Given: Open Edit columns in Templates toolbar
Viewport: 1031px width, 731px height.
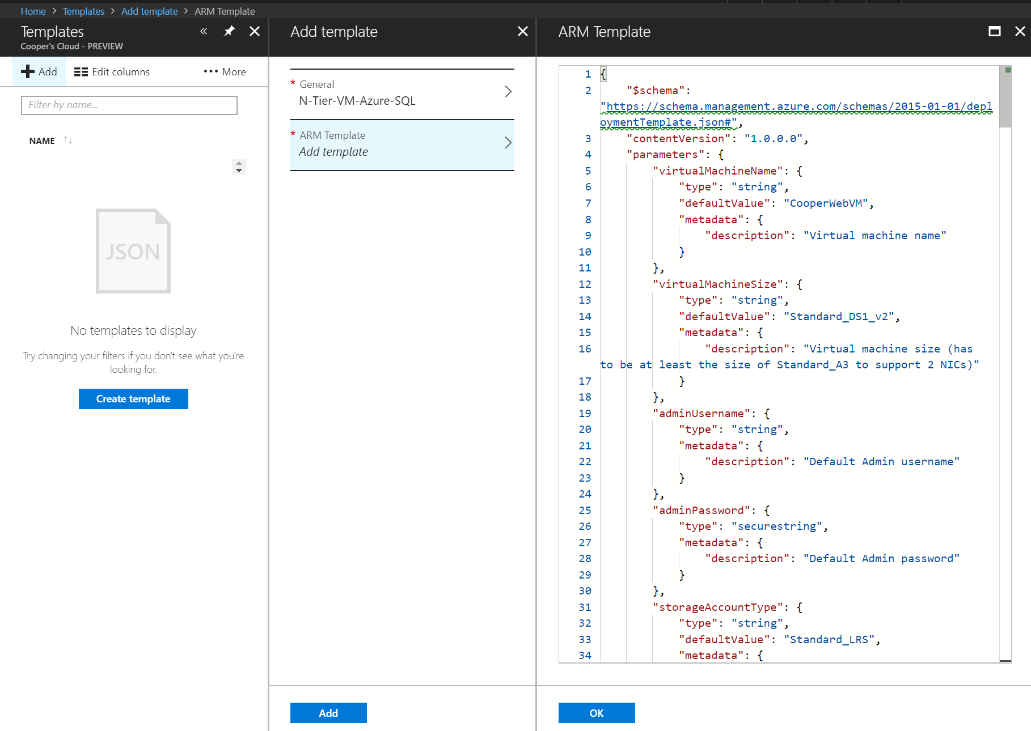Looking at the screenshot, I should point(112,71).
